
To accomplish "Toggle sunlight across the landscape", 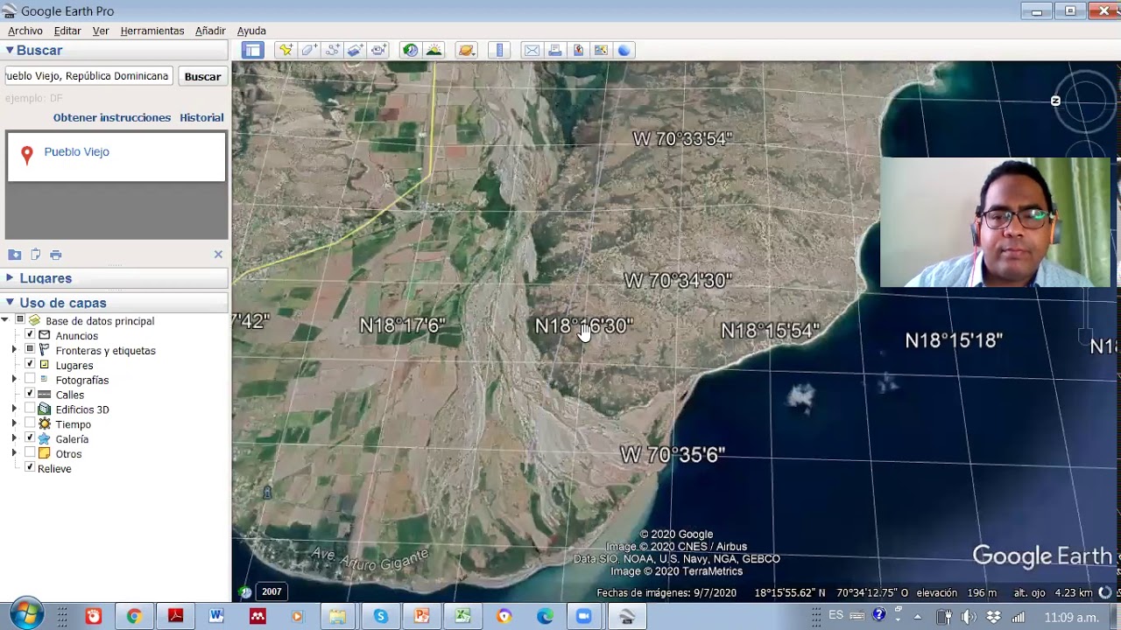I will click(x=434, y=50).
